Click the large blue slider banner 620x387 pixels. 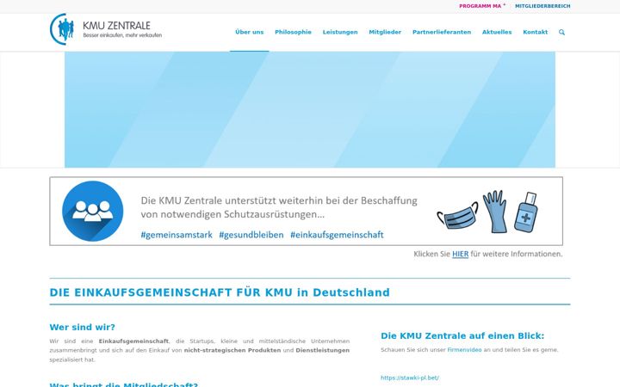pos(310,109)
